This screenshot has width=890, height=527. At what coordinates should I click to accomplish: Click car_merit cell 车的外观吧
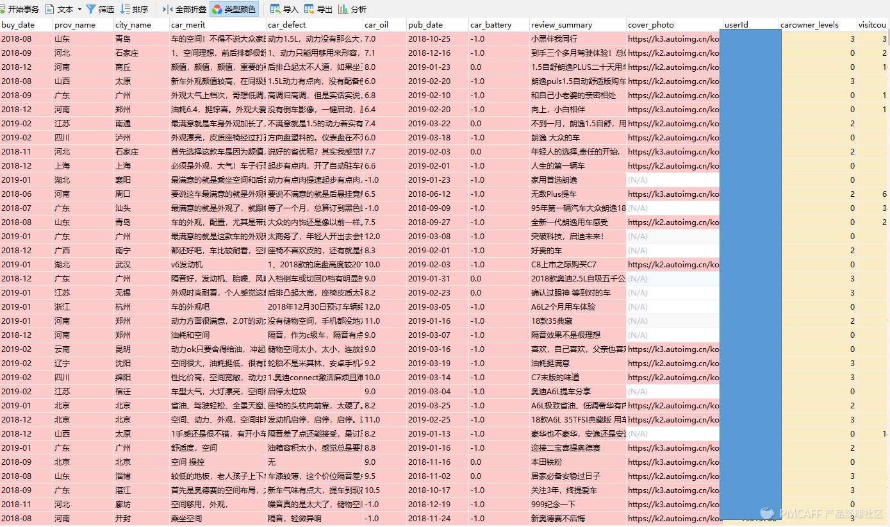pyautogui.click(x=218, y=307)
